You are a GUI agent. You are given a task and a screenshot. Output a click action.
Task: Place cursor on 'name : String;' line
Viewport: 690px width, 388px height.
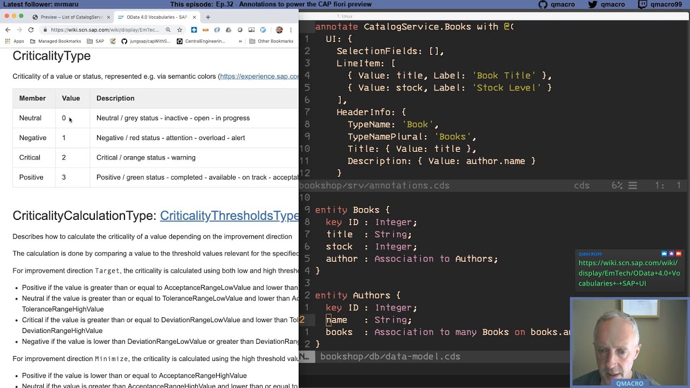[369, 320]
